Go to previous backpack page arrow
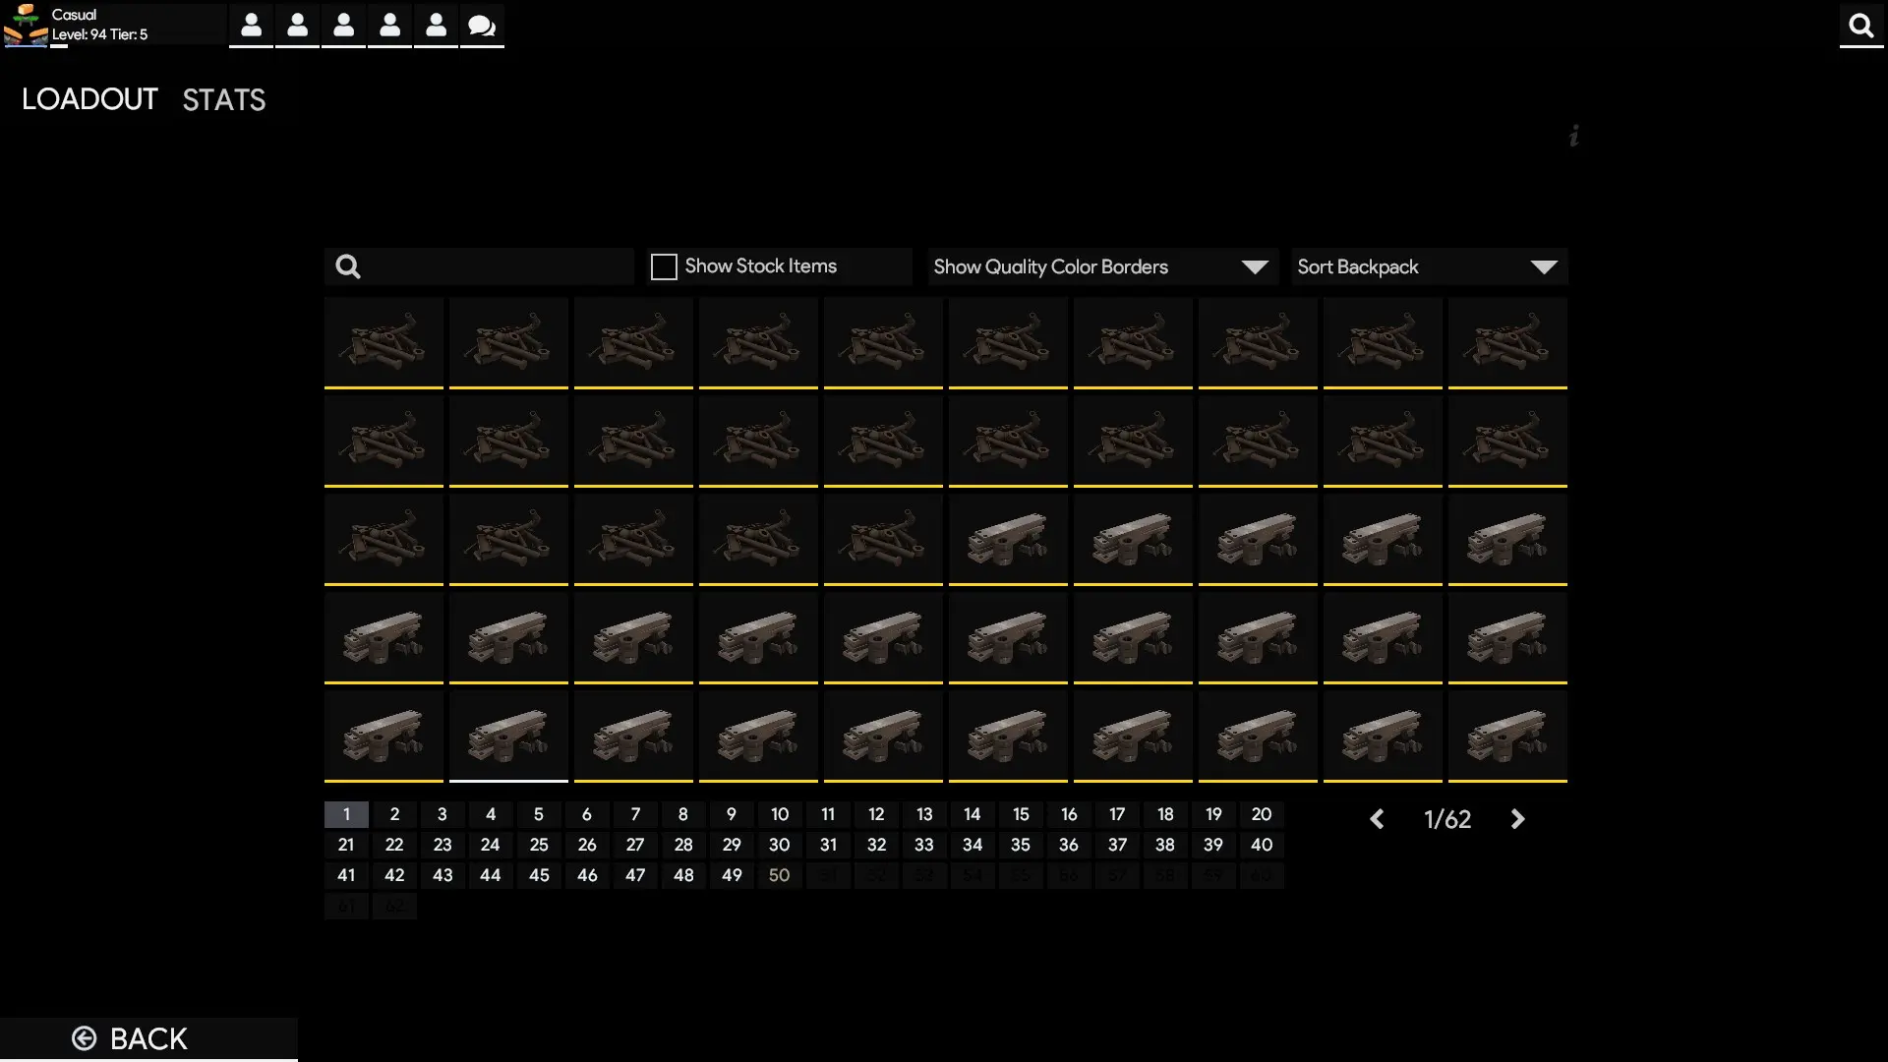Screen dimensions: 1888x1062 pyautogui.click(x=1377, y=819)
